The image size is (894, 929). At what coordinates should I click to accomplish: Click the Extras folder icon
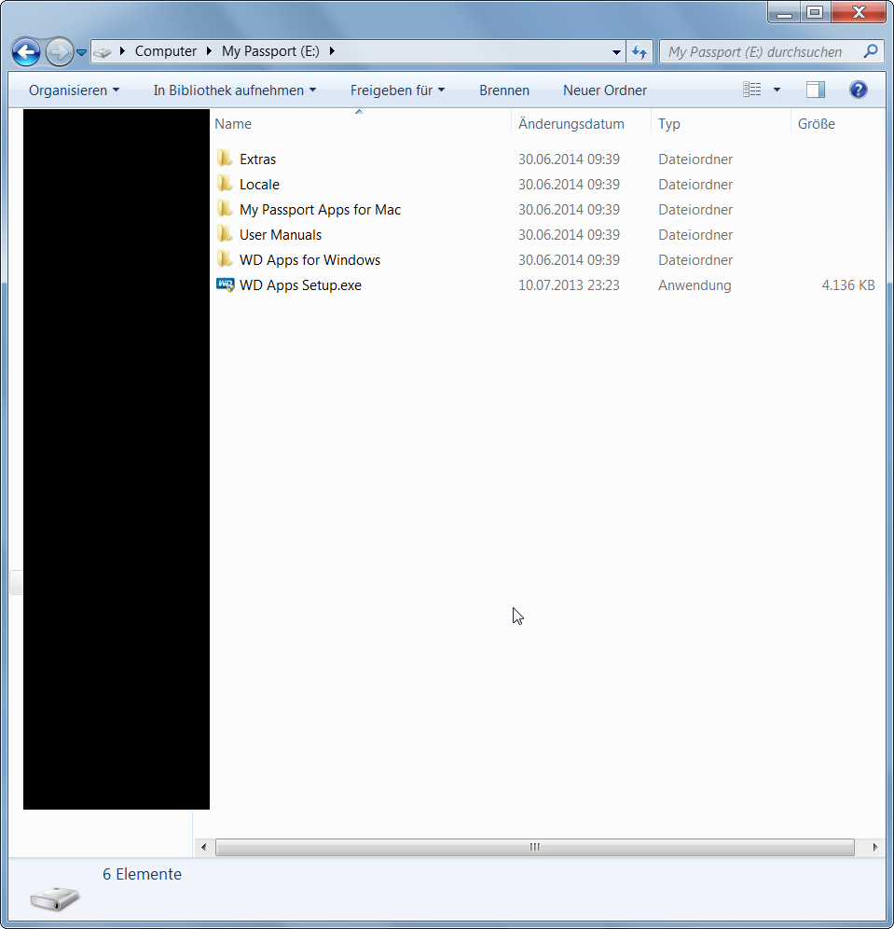(x=225, y=159)
